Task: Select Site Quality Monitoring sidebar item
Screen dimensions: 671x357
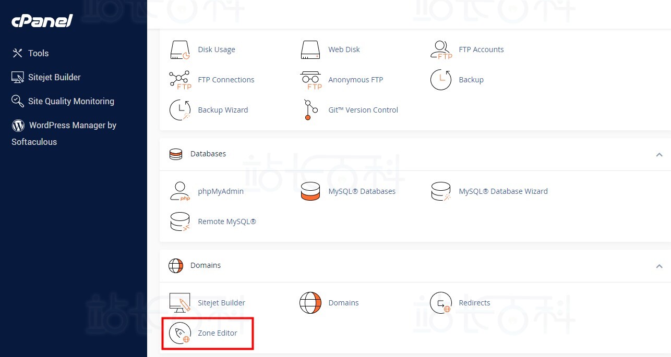Action: tap(71, 101)
